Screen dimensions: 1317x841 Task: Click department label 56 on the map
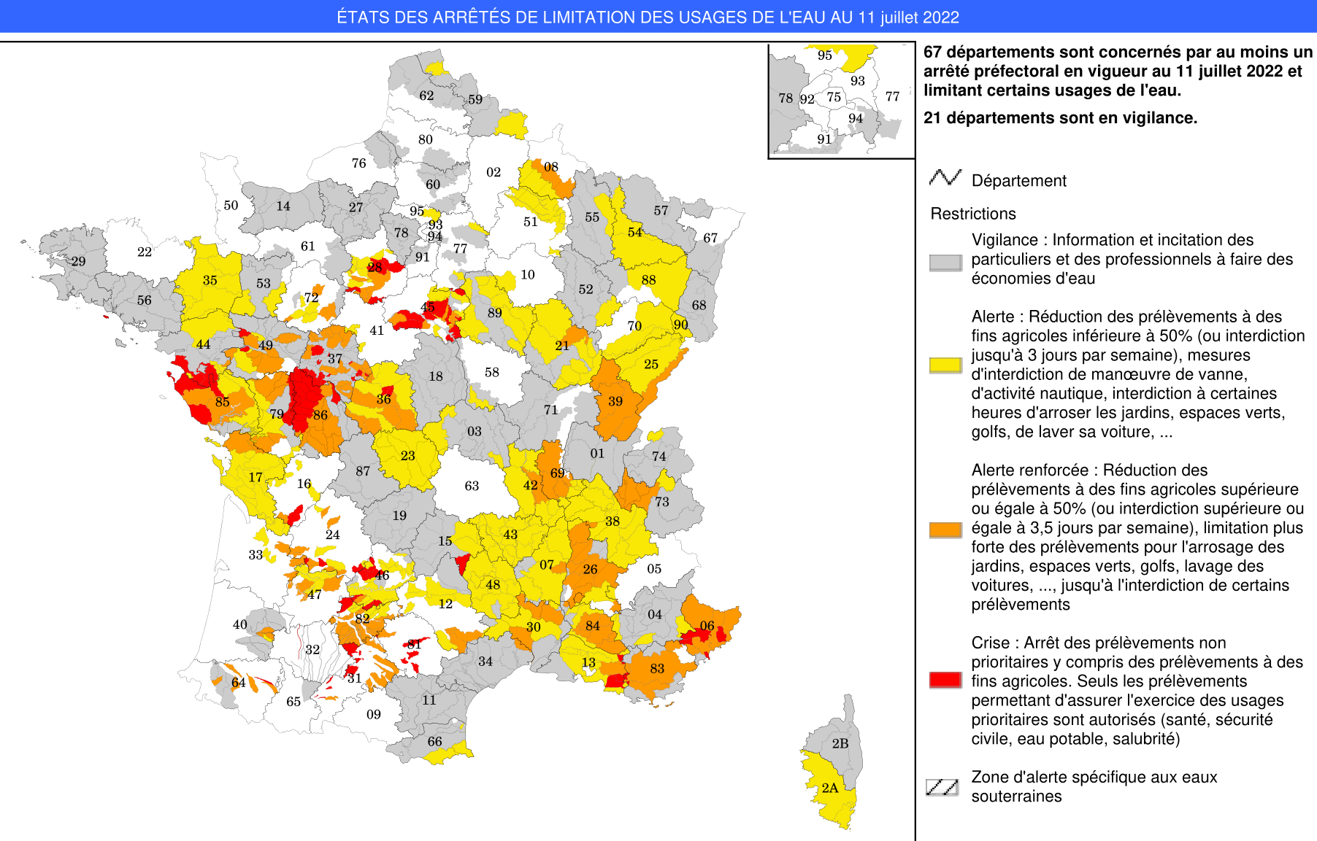(x=145, y=300)
